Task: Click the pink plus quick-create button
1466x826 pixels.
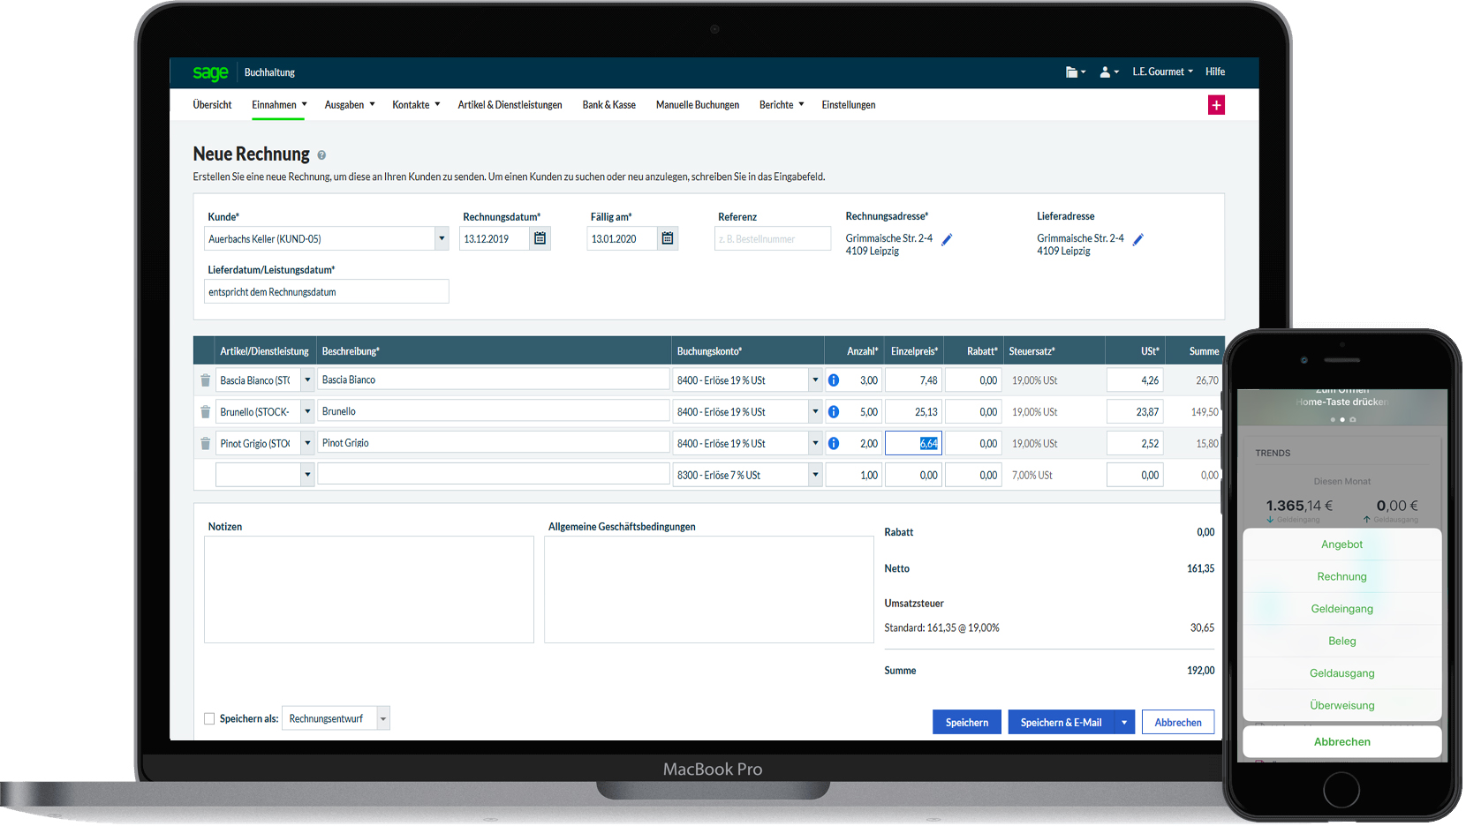Action: click(x=1216, y=105)
